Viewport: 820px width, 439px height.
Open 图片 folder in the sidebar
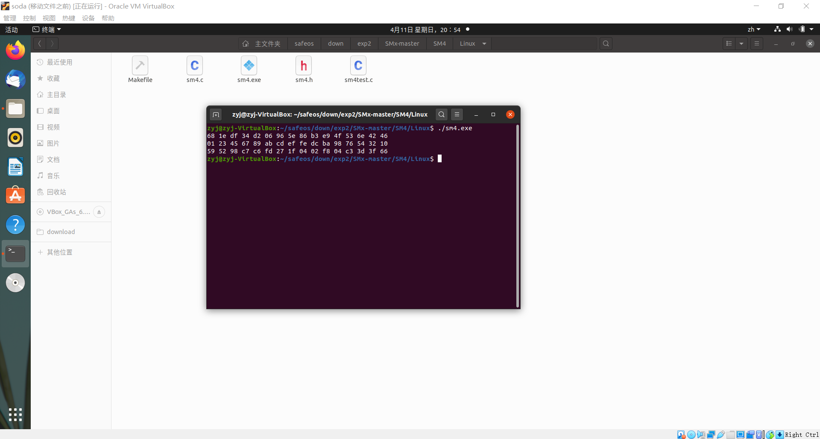click(x=71, y=143)
